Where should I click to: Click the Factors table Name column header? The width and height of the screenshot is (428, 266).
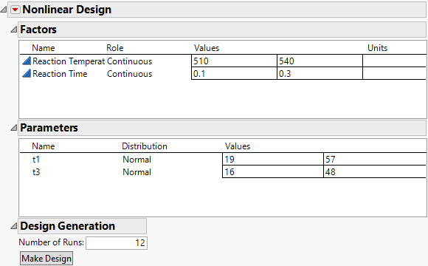pyautogui.click(x=43, y=48)
